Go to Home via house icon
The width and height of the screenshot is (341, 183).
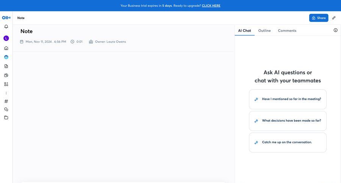[x=6, y=48]
